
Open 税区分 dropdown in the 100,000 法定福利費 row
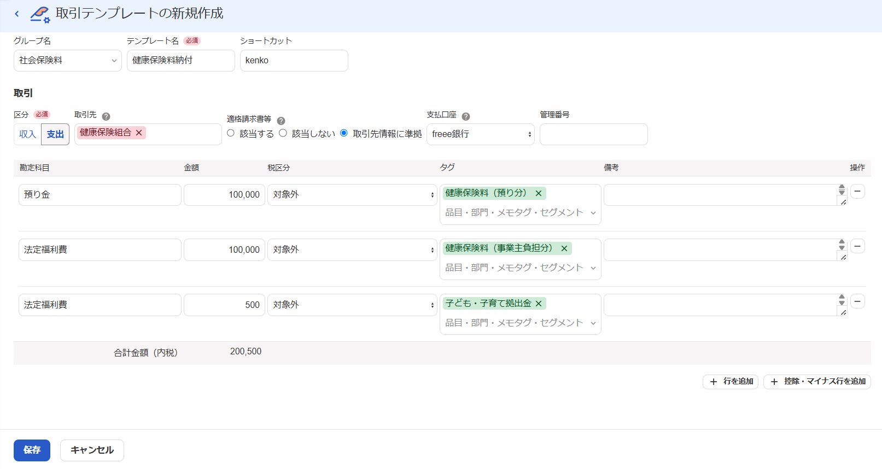[x=352, y=250]
